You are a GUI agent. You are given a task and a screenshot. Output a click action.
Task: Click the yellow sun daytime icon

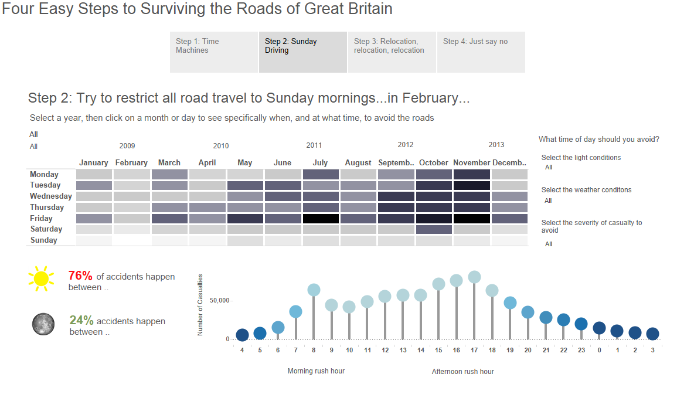pyautogui.click(x=40, y=278)
